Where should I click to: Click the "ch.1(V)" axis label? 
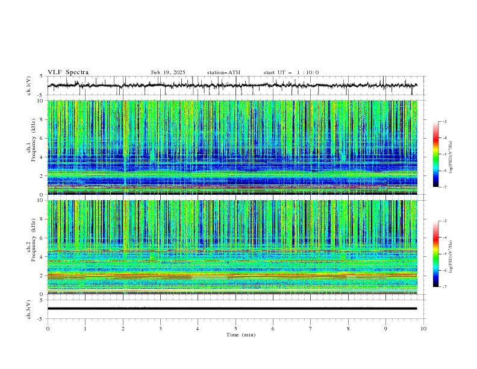click(29, 86)
